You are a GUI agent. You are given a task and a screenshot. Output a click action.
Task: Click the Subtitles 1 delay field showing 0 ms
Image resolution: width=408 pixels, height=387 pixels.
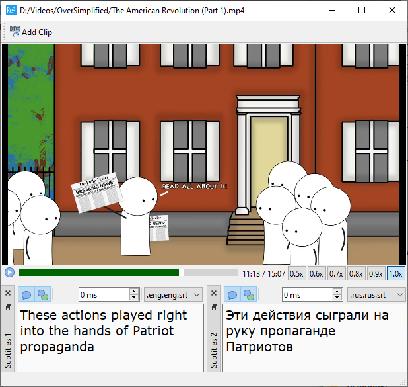tap(104, 294)
